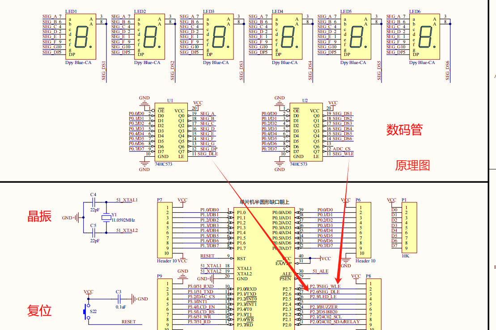Select the C3 0.1uF capacitor
496x330 pixels.
[x=119, y=299]
